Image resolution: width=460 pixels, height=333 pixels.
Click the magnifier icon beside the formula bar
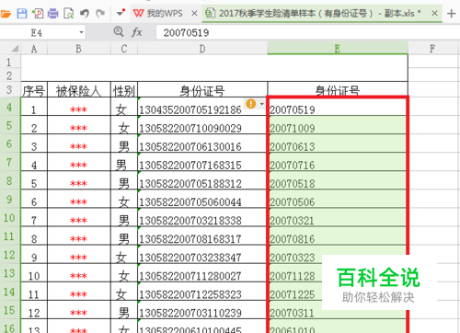click(119, 31)
